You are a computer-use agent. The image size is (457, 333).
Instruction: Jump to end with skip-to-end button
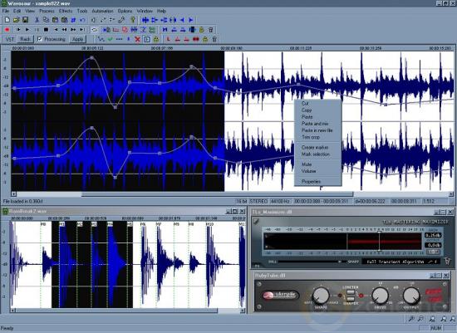[82, 30]
